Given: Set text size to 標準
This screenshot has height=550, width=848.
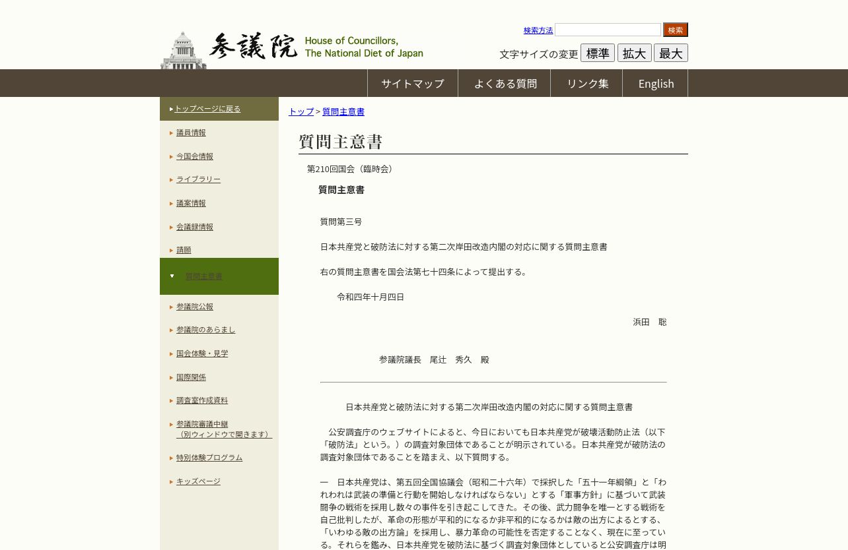Looking at the screenshot, I should pos(598,53).
